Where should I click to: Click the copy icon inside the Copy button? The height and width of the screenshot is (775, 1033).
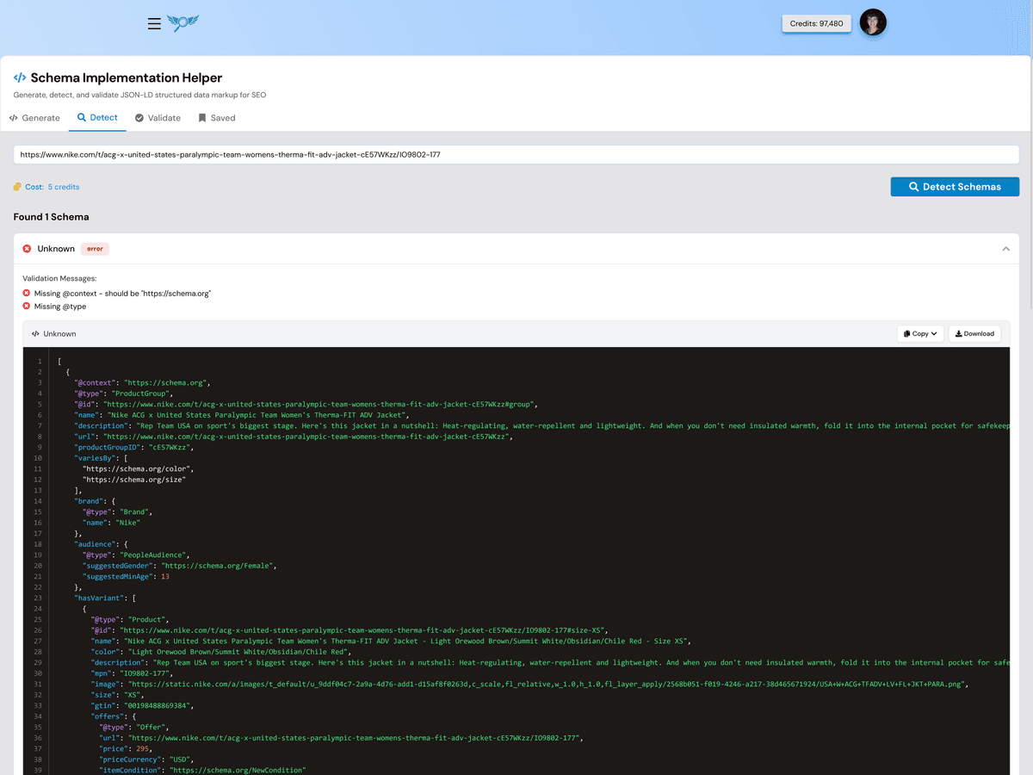906,333
